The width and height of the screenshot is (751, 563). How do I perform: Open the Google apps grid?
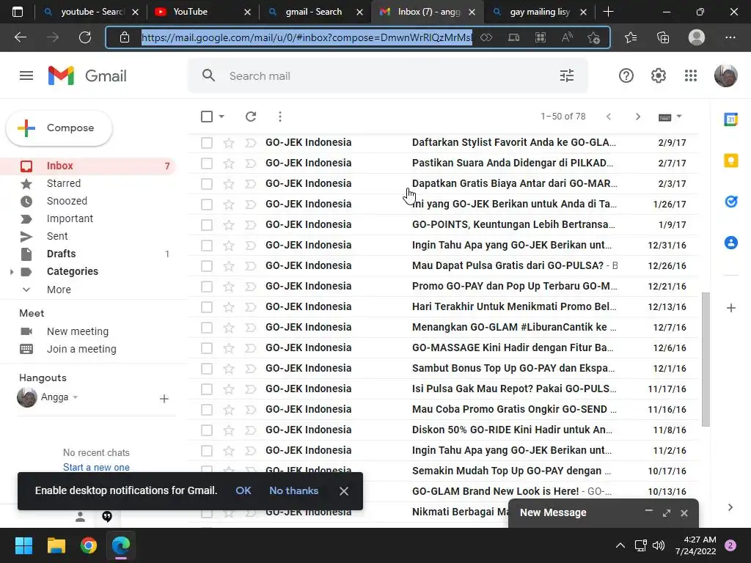coord(691,76)
